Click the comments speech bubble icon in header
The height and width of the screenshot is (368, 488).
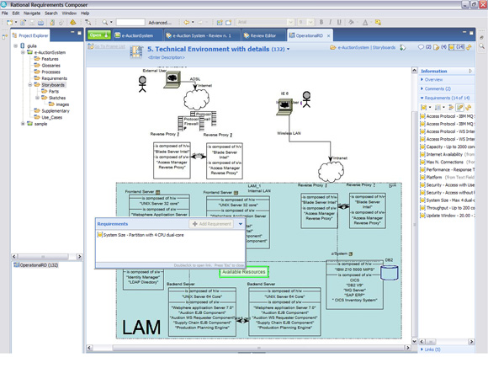421,47
